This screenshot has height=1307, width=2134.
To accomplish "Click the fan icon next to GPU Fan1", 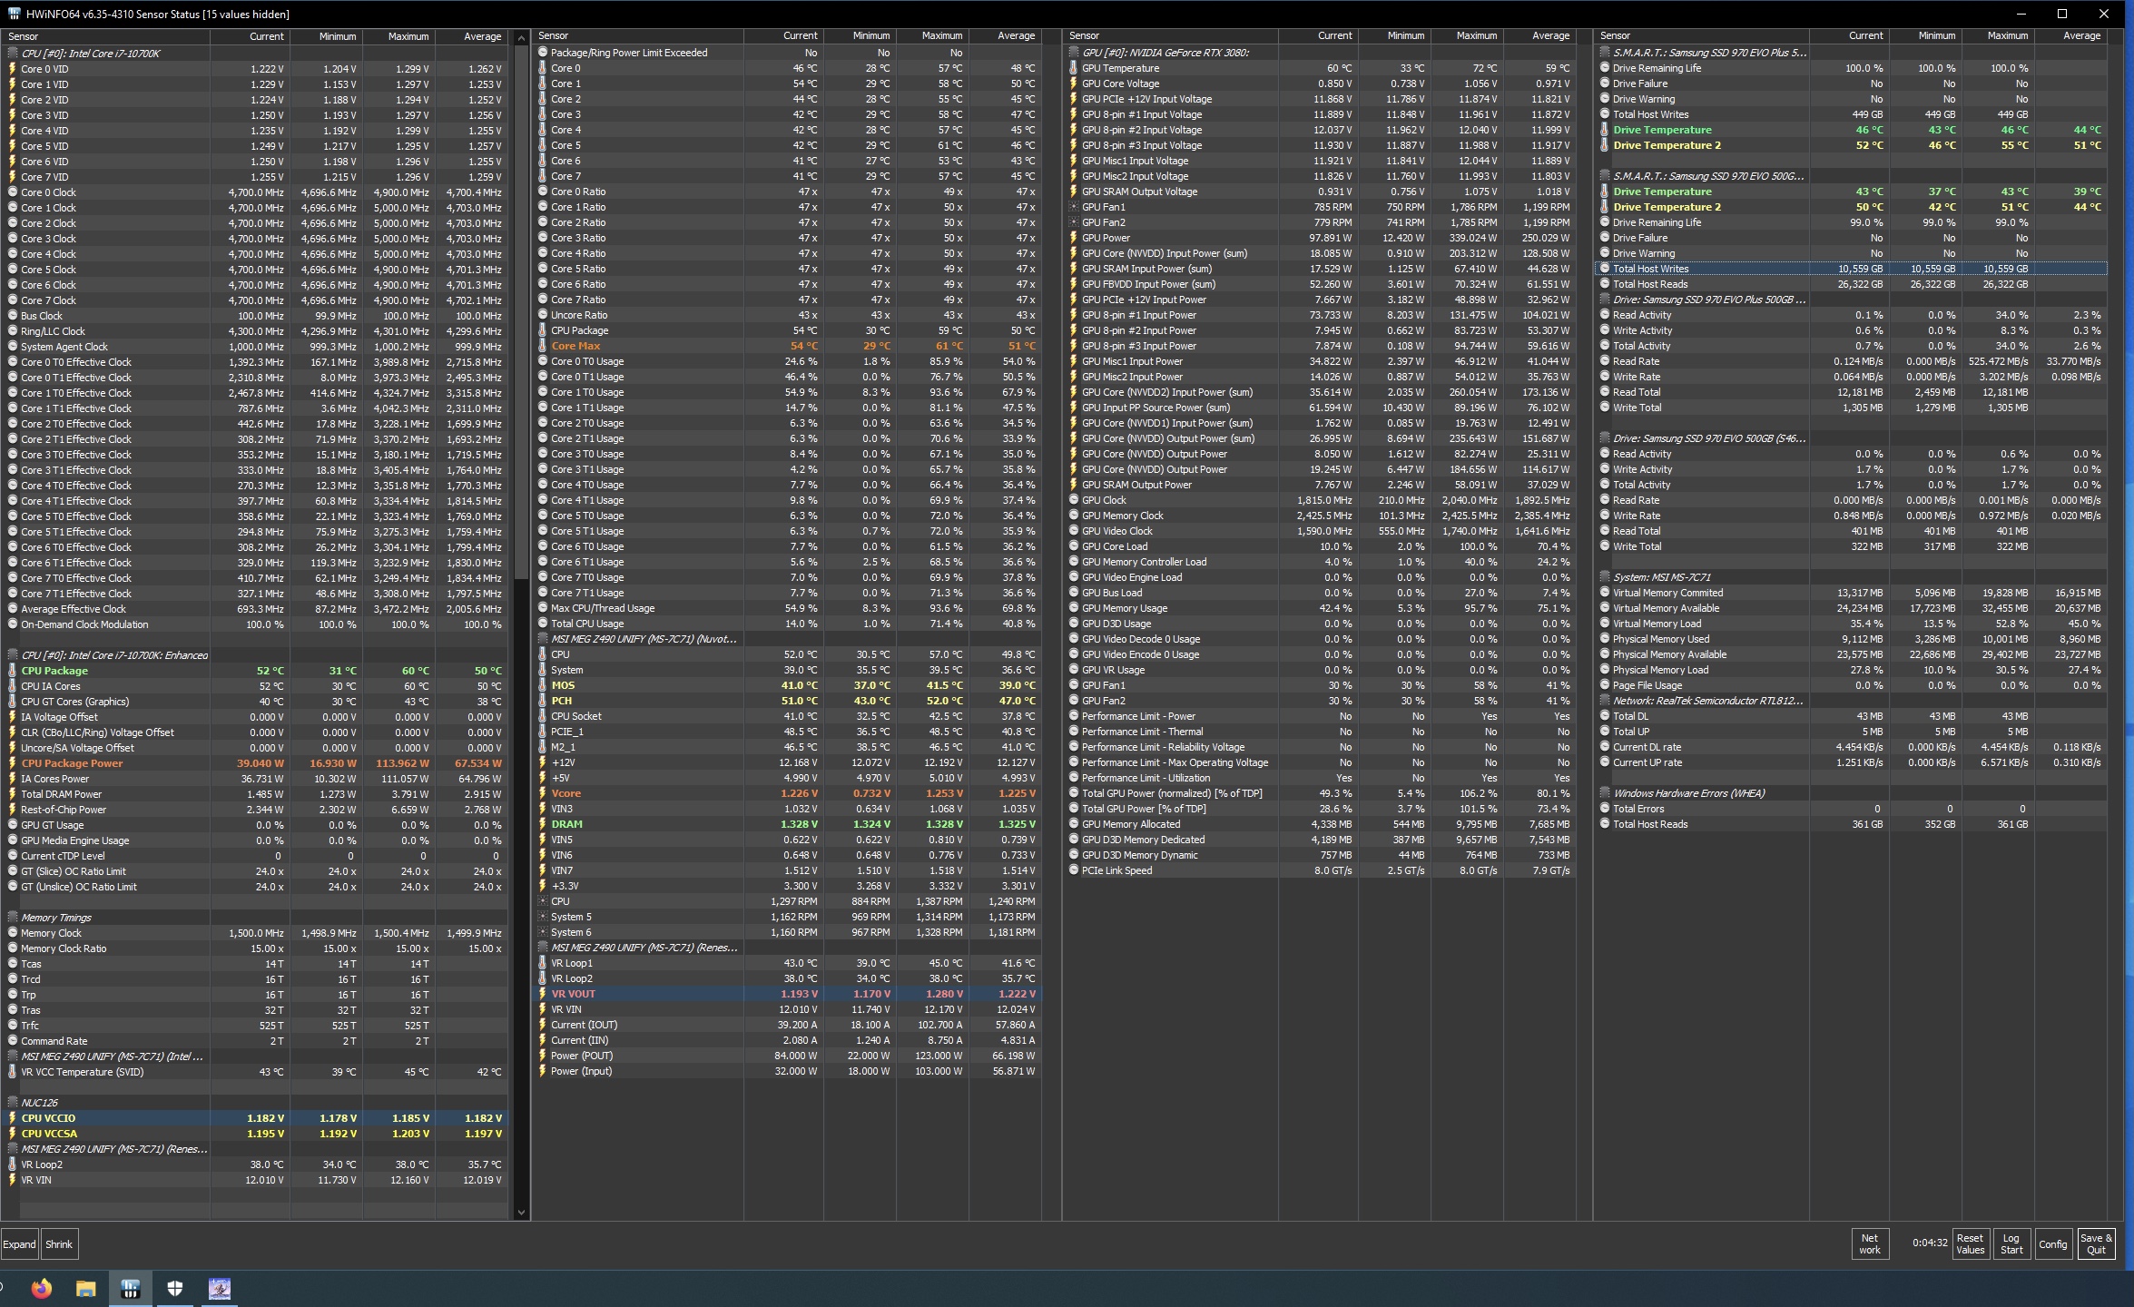I will [x=1074, y=207].
